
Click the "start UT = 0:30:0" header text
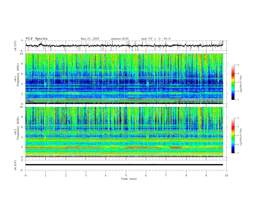156,39
